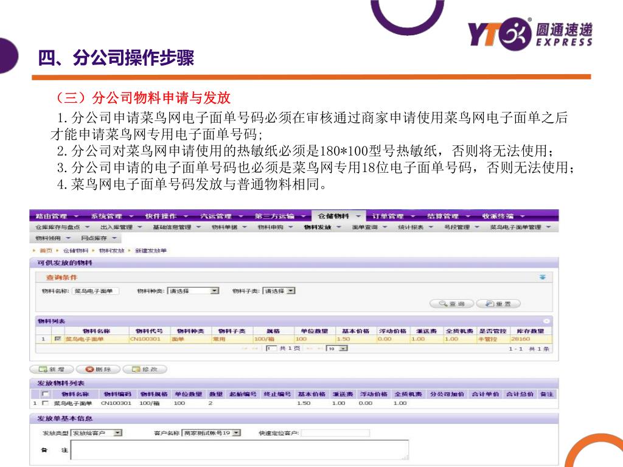623x467 pixels.
Task: Click the round collapse icon in 物料列表 header
Action: tap(547, 321)
